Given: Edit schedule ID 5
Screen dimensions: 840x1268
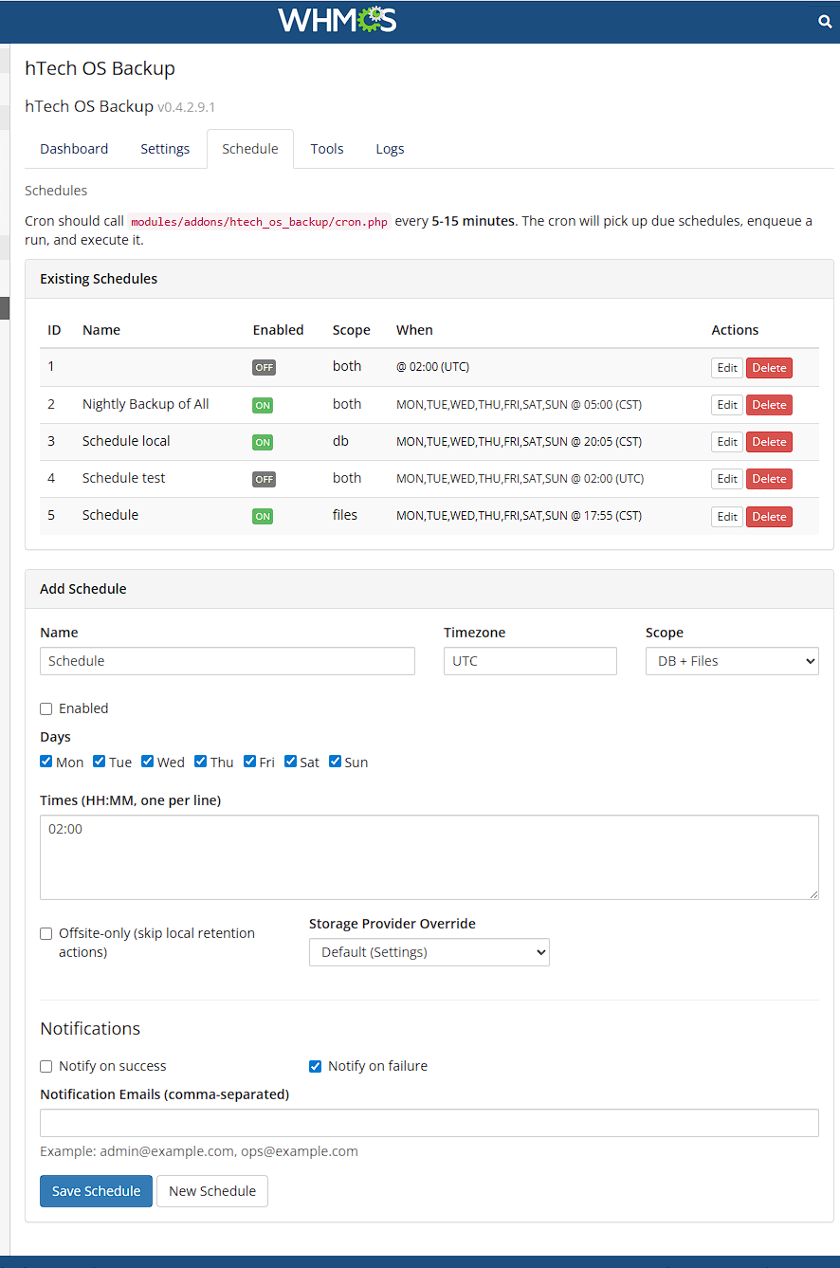Looking at the screenshot, I should point(727,517).
